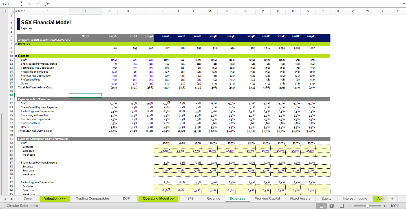Viewport: 406px width, 209px height.
Task: Click the 2017A column heading cell
Action: click(113, 36)
